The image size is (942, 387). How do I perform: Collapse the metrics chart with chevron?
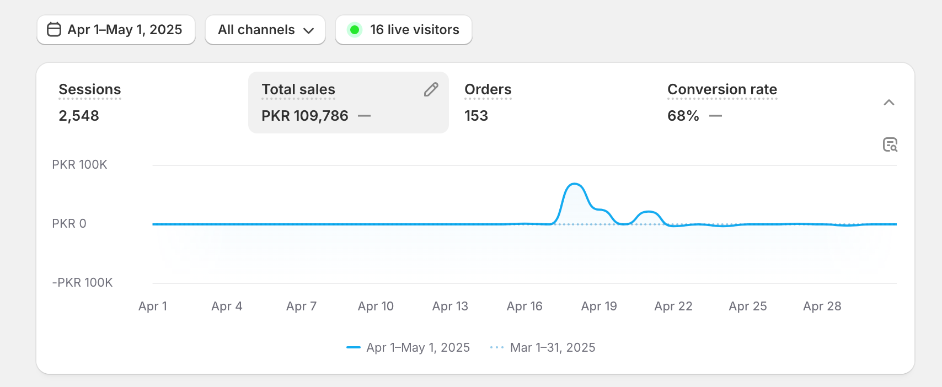[x=889, y=103]
